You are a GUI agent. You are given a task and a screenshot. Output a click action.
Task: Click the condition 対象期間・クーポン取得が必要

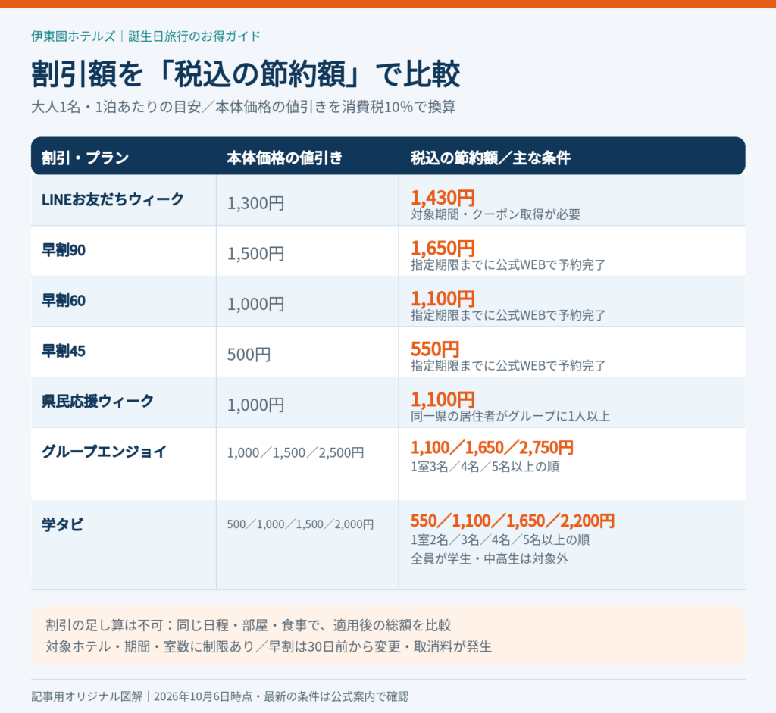click(x=496, y=214)
